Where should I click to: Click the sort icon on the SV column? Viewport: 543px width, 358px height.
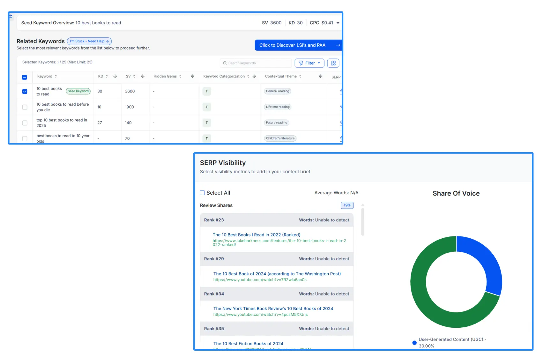pyautogui.click(x=134, y=76)
